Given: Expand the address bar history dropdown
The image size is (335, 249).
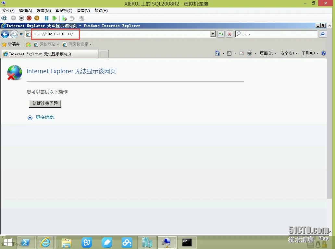Looking at the screenshot, I should (213, 34).
